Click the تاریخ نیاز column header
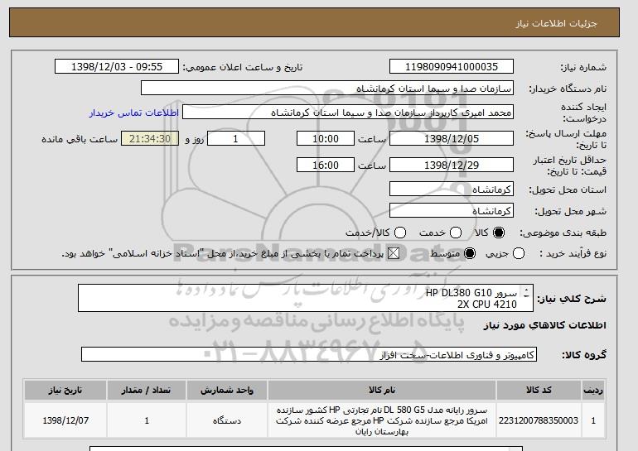Viewport: 638px width, 451px height. pos(65,390)
